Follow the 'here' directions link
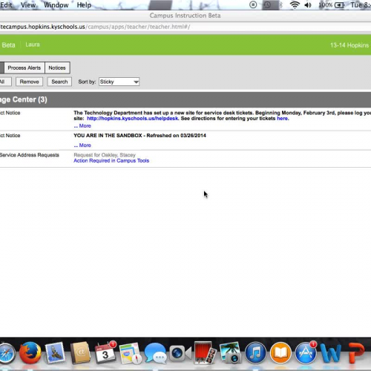The width and height of the screenshot is (371, 371). (282, 119)
